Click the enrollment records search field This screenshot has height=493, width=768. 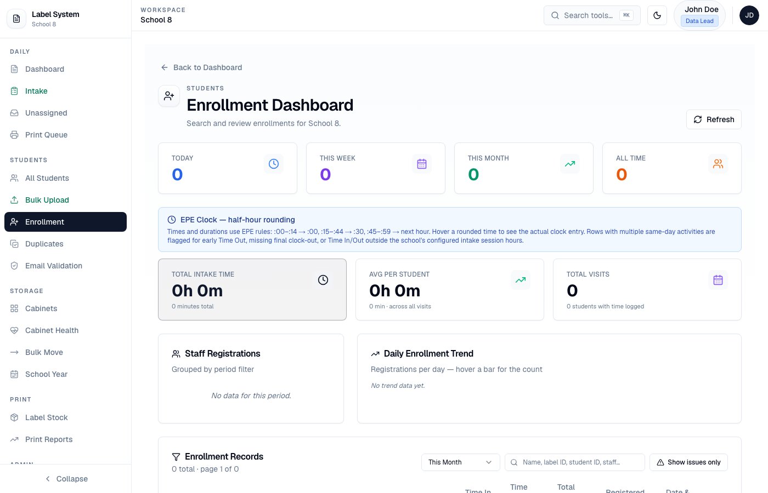pyautogui.click(x=575, y=462)
